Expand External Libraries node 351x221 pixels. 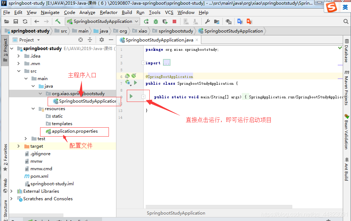coord(11,191)
